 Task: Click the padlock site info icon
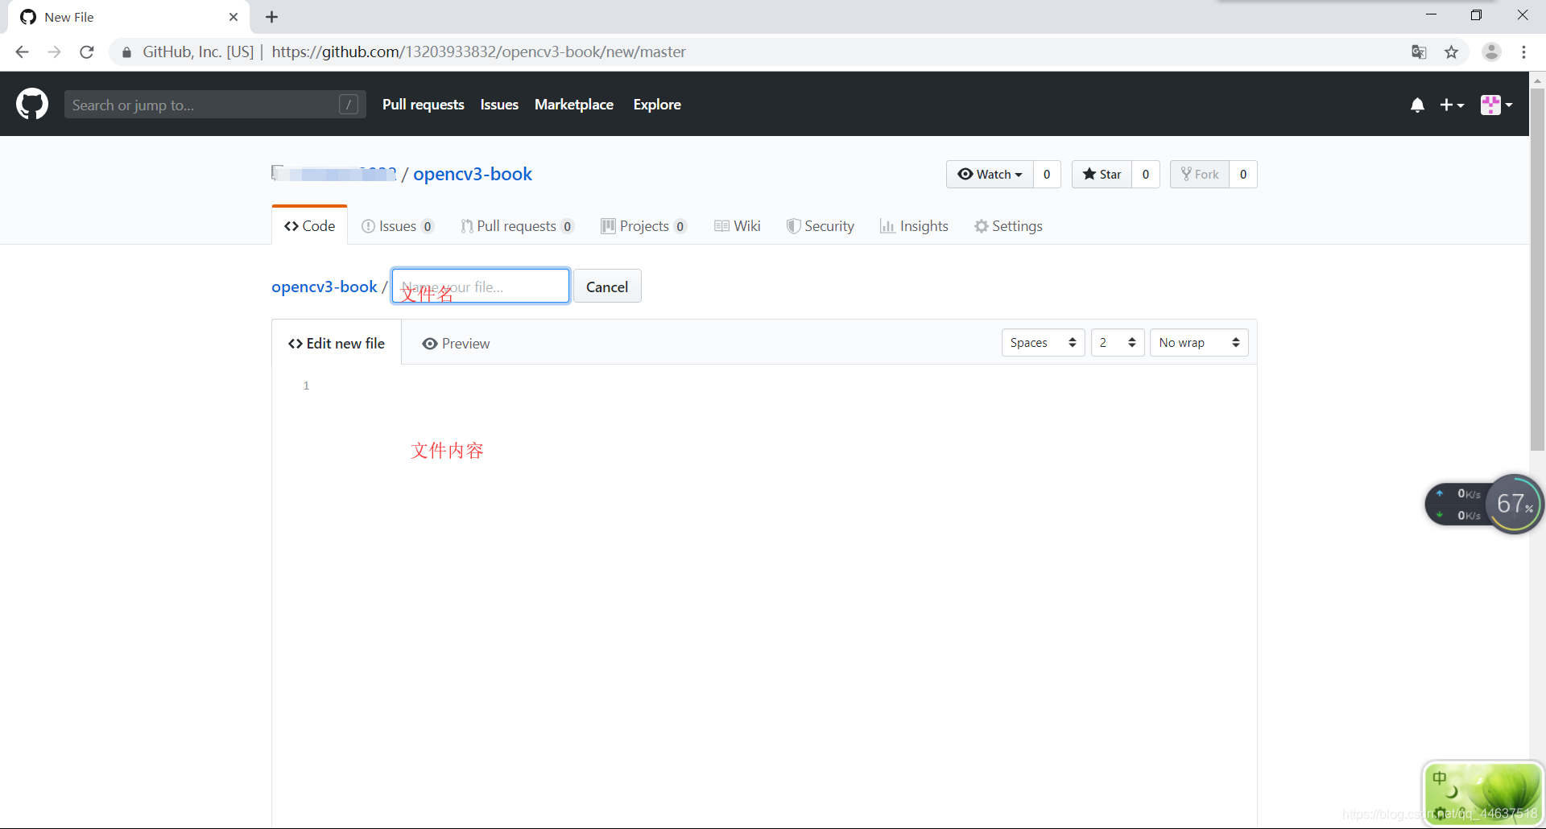(126, 52)
